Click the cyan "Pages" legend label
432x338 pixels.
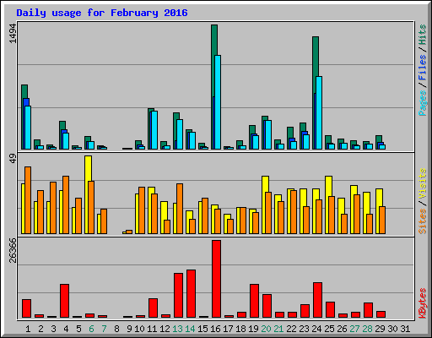click(x=422, y=103)
